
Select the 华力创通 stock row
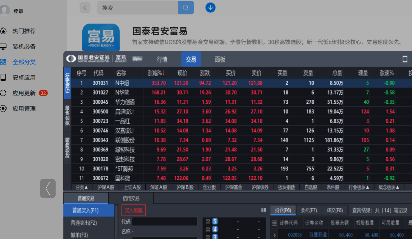coord(241,102)
